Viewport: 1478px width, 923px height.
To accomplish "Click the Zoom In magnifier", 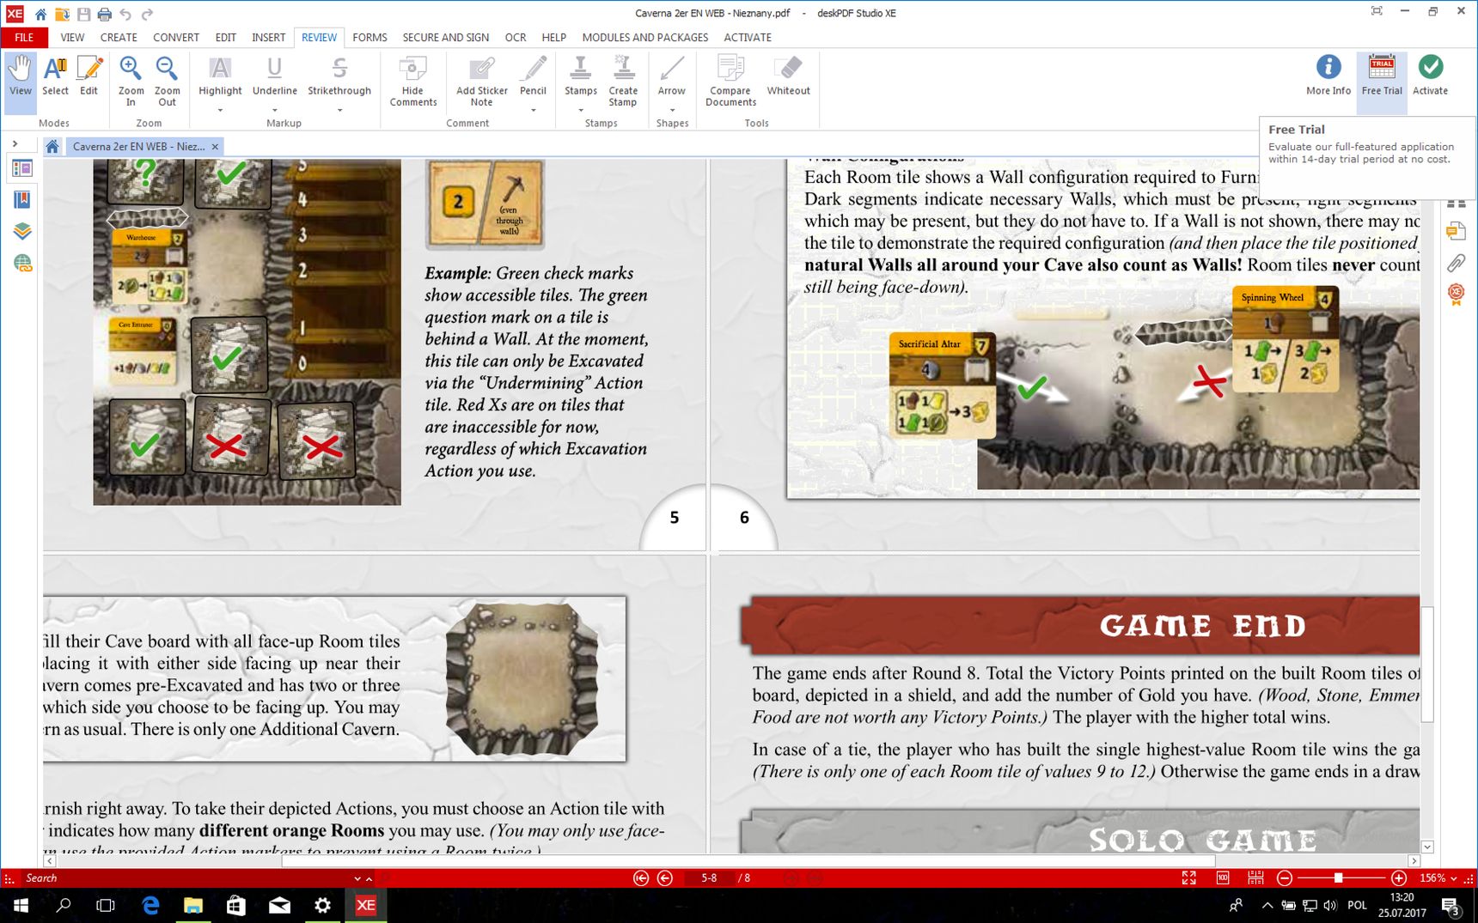I will point(131,81).
